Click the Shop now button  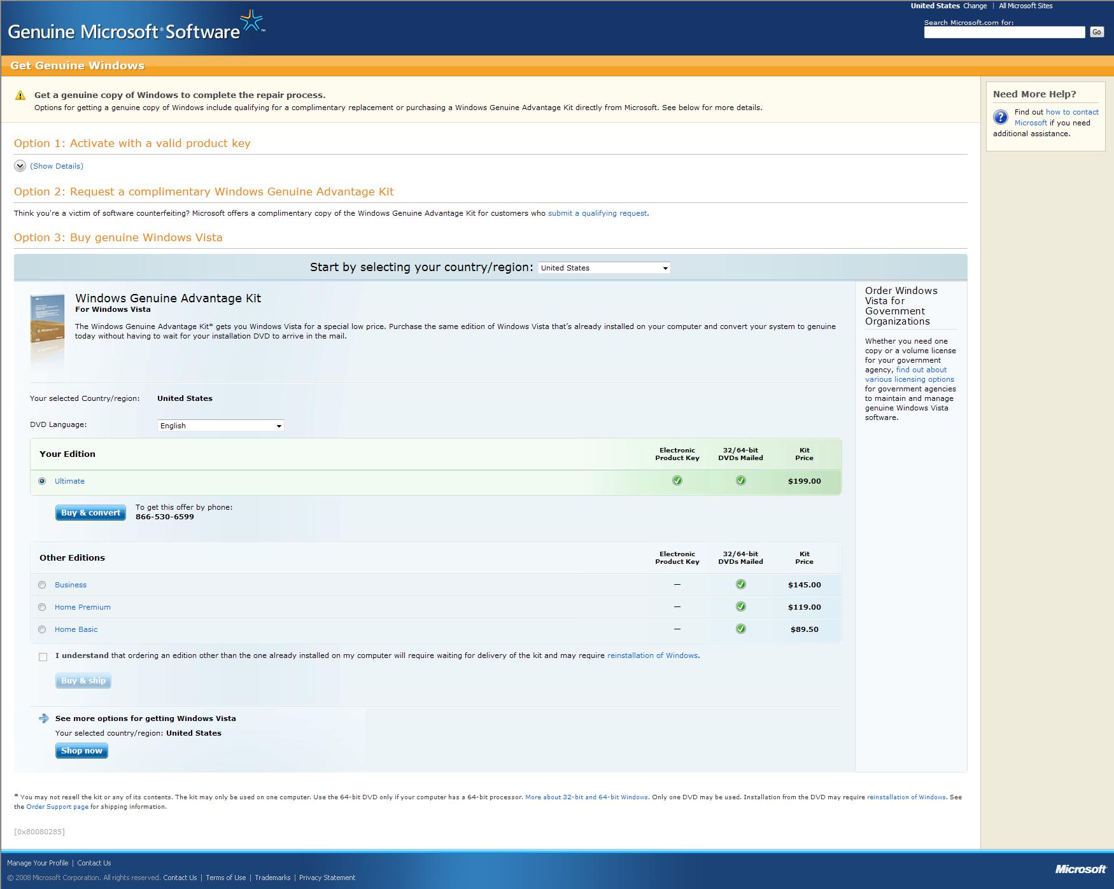coord(81,751)
